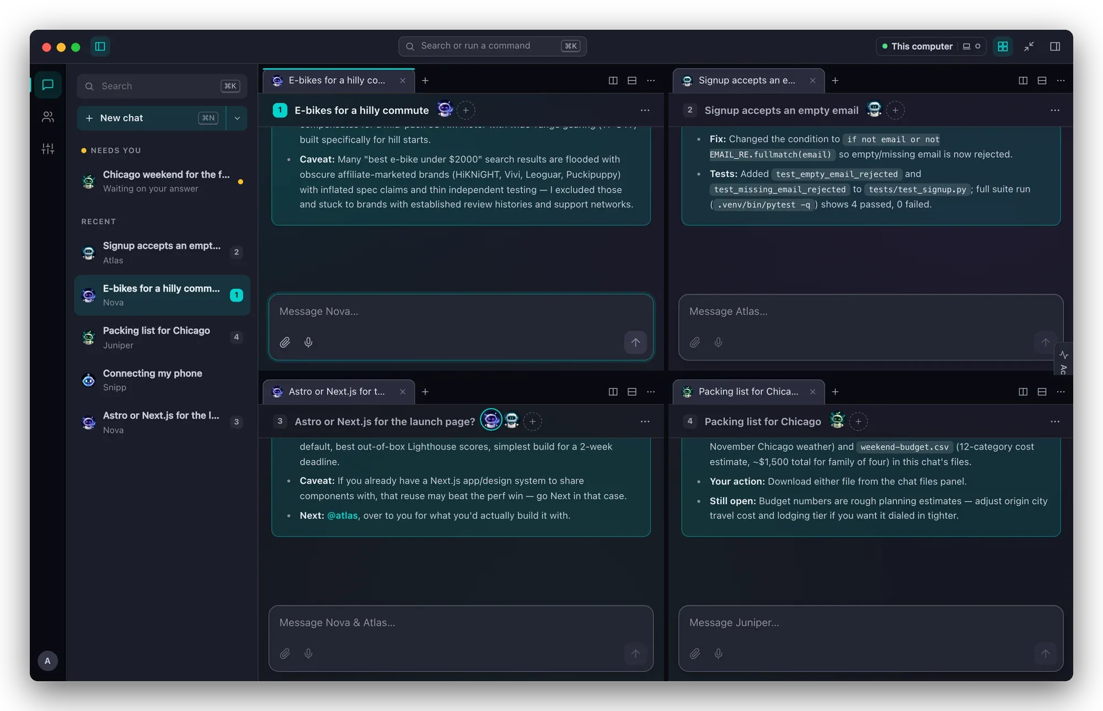
Task: Split E-bikes pane vertically icon
Action: [613, 81]
